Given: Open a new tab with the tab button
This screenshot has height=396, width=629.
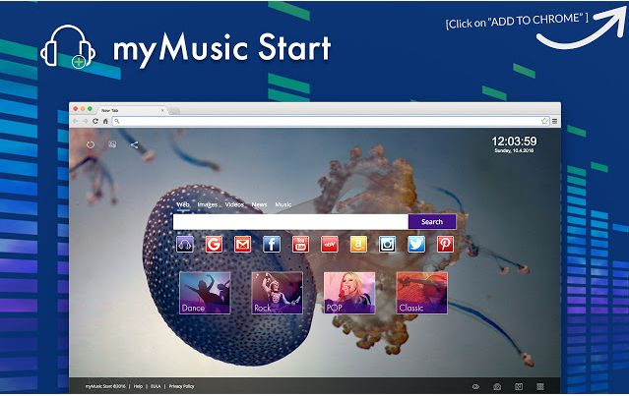Looking at the screenshot, I should click(x=173, y=110).
